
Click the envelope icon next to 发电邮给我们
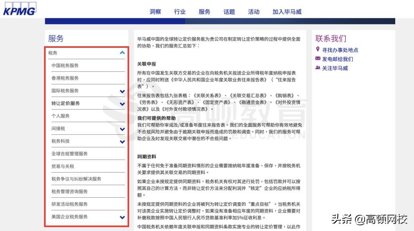(x=317, y=59)
